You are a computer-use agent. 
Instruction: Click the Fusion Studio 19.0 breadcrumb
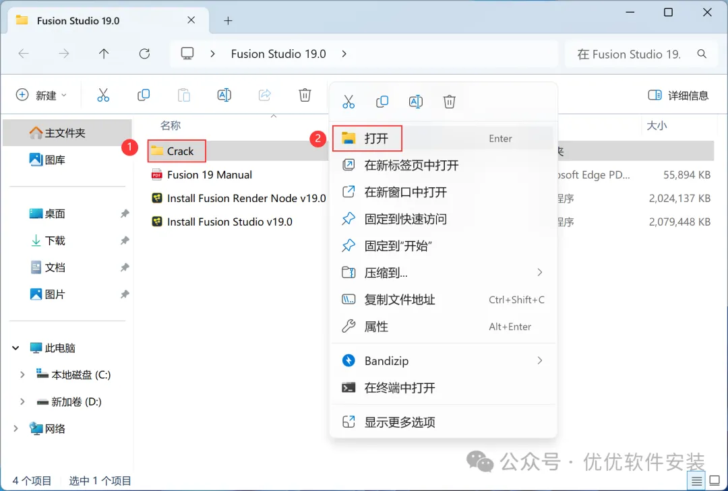pos(278,54)
